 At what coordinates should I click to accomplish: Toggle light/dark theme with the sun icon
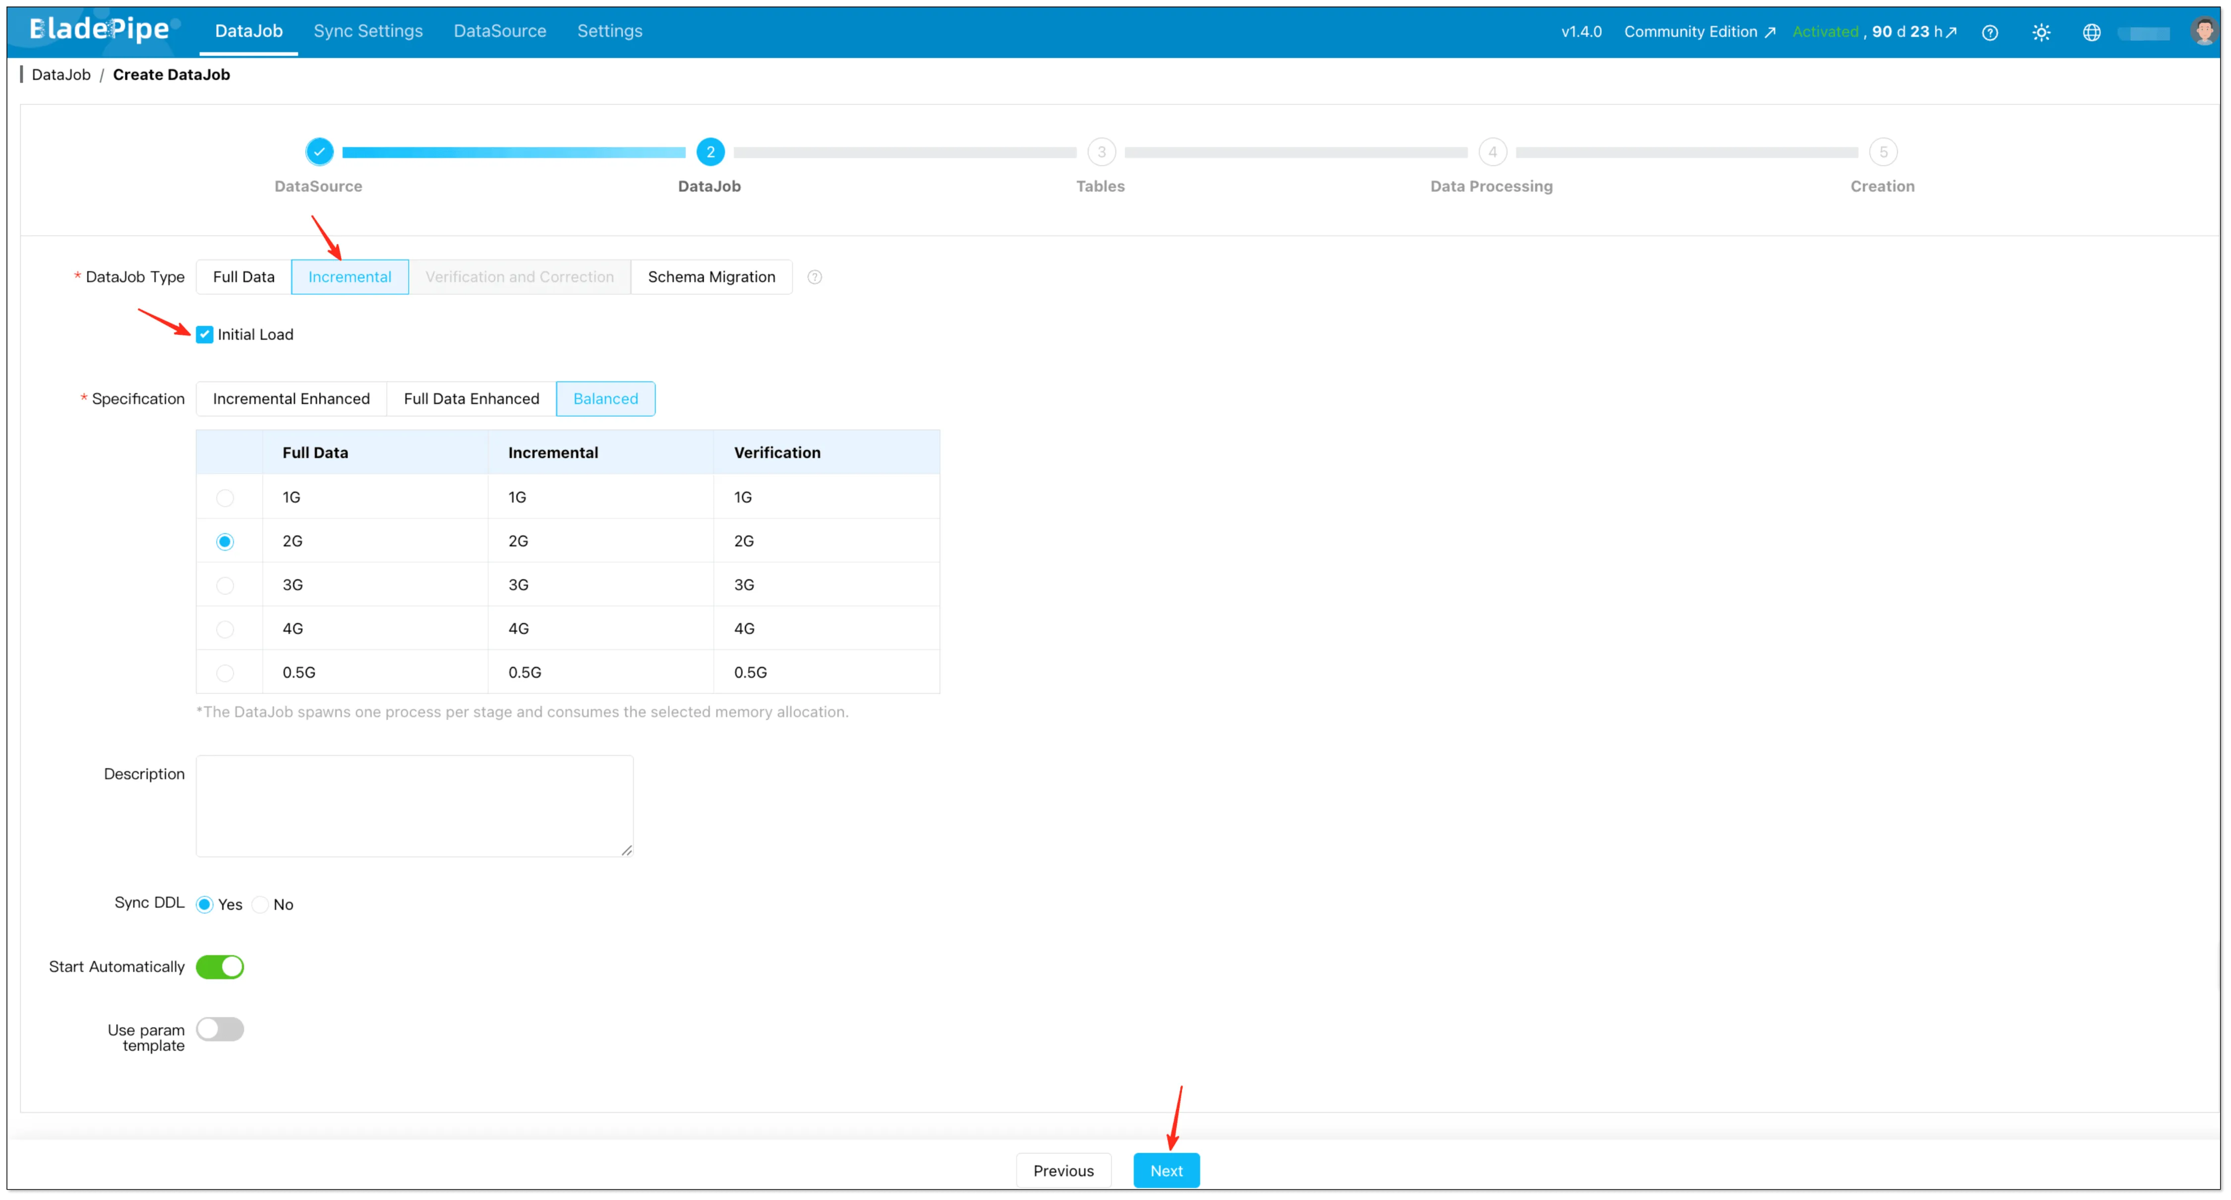tap(2041, 32)
